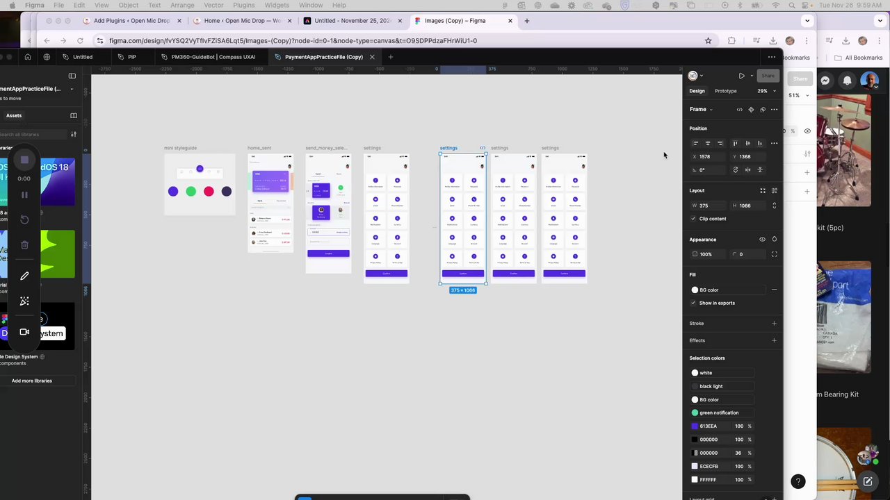Image resolution: width=890 pixels, height=500 pixels.
Task: Click the recorder trash delete icon
Action: tap(24, 244)
